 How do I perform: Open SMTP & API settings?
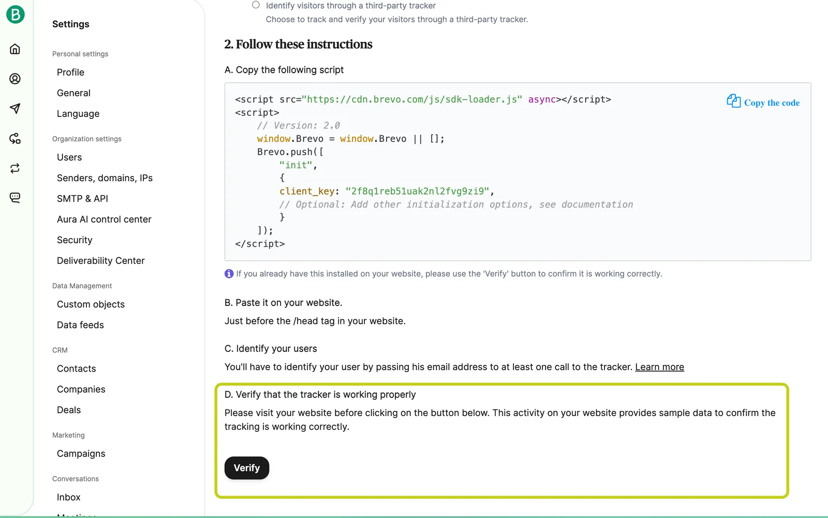pos(82,199)
